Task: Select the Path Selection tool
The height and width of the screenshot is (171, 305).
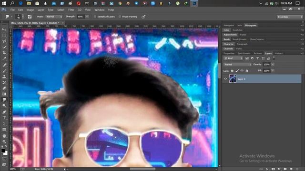Action: pyautogui.click(x=4, y=123)
